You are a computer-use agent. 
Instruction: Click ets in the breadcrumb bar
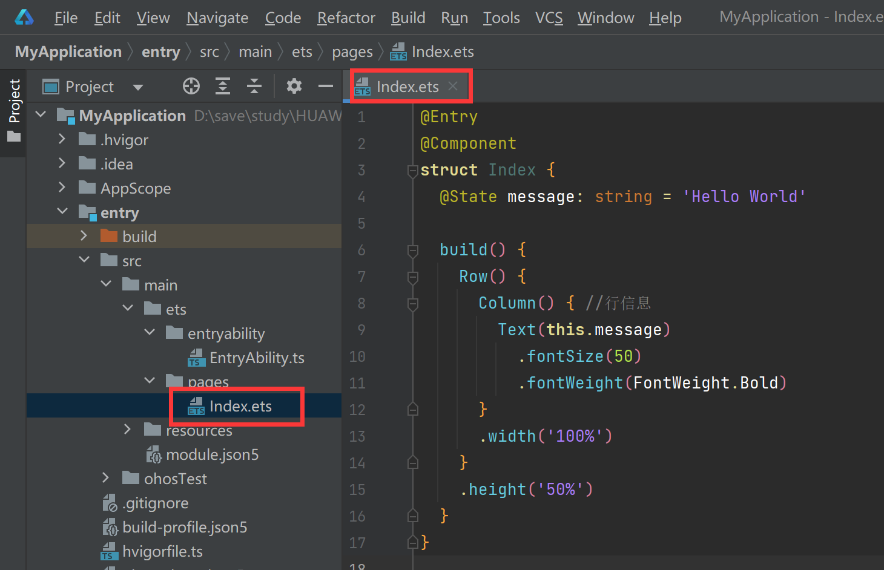click(302, 52)
